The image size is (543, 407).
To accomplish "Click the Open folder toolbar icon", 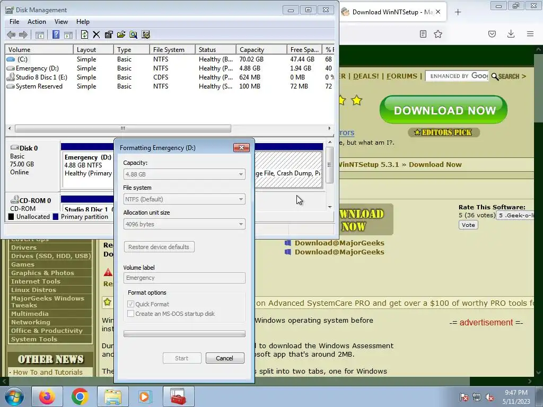I will tap(121, 34).
